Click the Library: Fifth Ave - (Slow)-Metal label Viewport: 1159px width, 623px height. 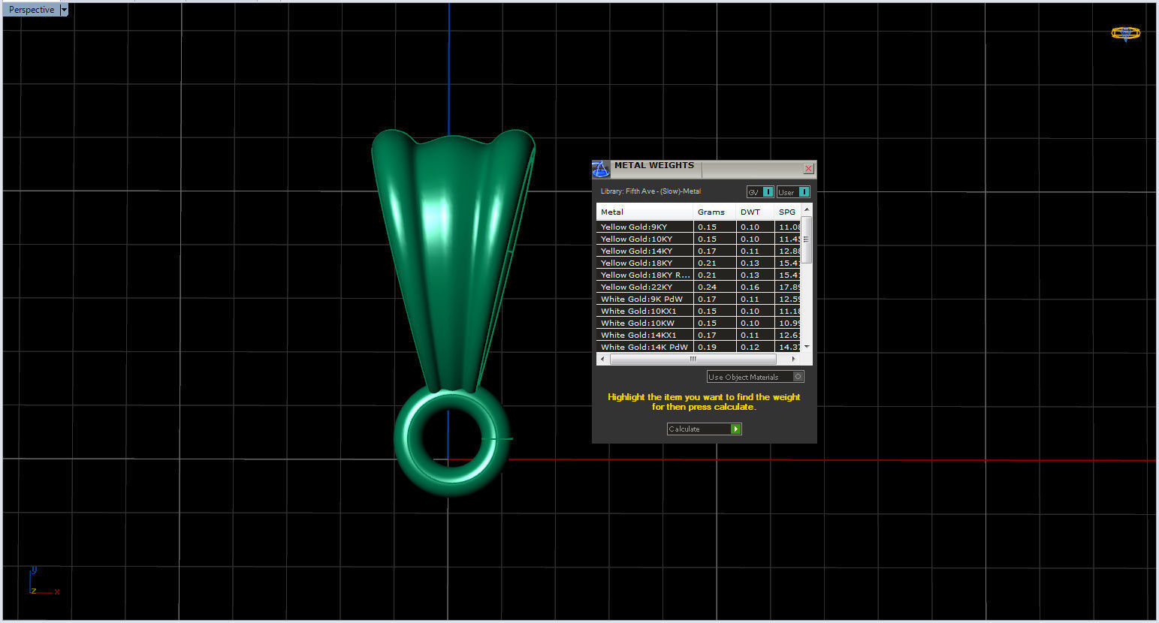(x=650, y=191)
